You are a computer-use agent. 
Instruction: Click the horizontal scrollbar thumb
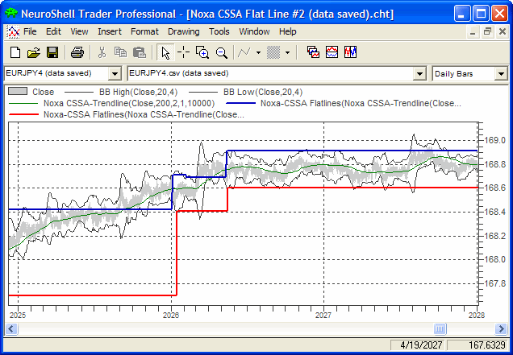coord(440,328)
